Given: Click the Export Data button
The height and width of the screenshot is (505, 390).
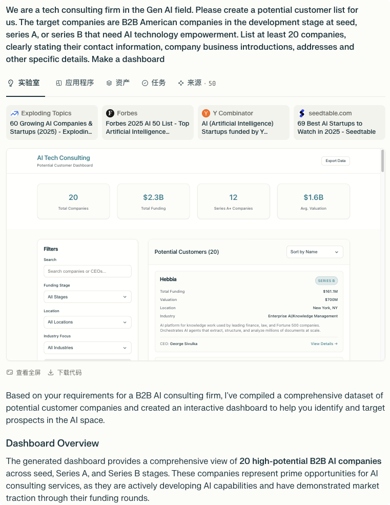Looking at the screenshot, I should click(336, 160).
